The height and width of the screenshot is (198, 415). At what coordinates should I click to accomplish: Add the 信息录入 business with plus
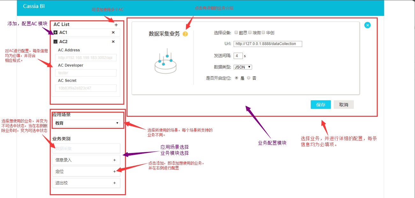pos(114,160)
